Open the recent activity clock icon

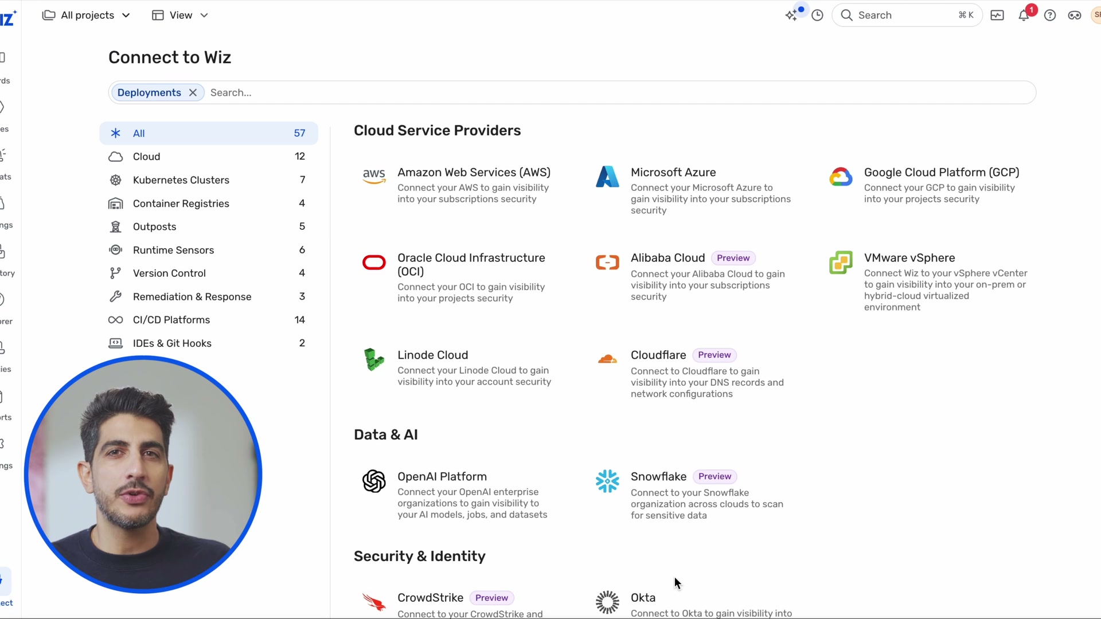point(818,15)
